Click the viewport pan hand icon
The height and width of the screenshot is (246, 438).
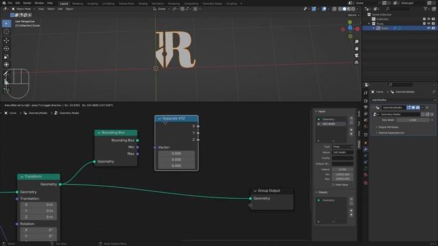click(357, 49)
